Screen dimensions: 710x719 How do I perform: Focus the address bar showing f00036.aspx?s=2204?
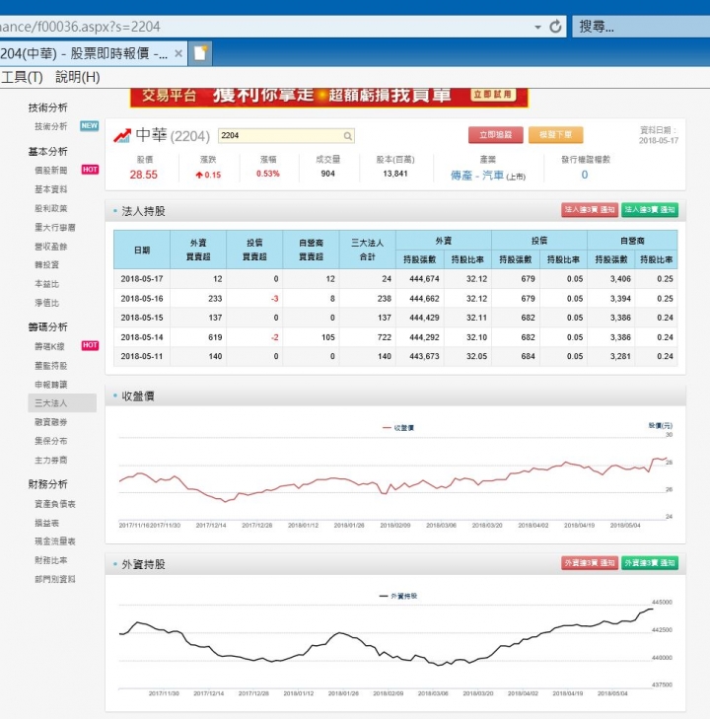click(266, 27)
